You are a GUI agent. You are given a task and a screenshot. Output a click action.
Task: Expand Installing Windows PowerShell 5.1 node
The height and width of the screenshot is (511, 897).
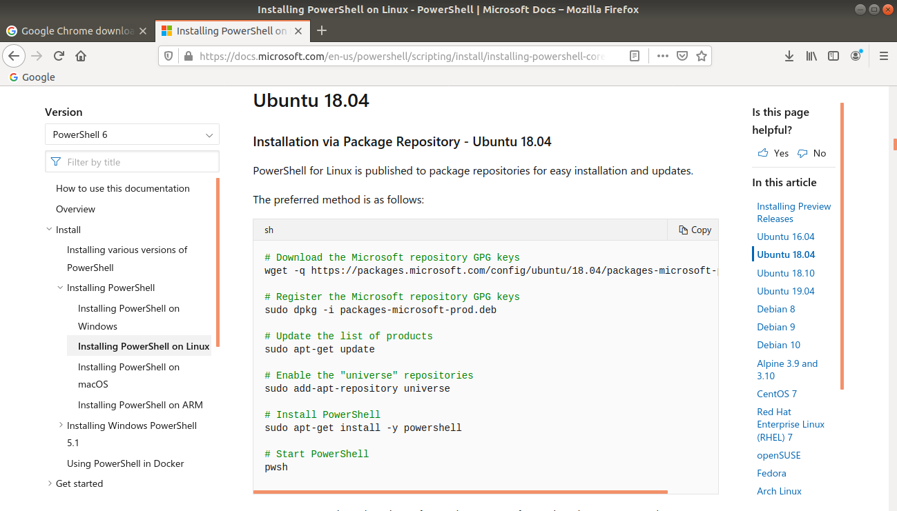[60, 425]
